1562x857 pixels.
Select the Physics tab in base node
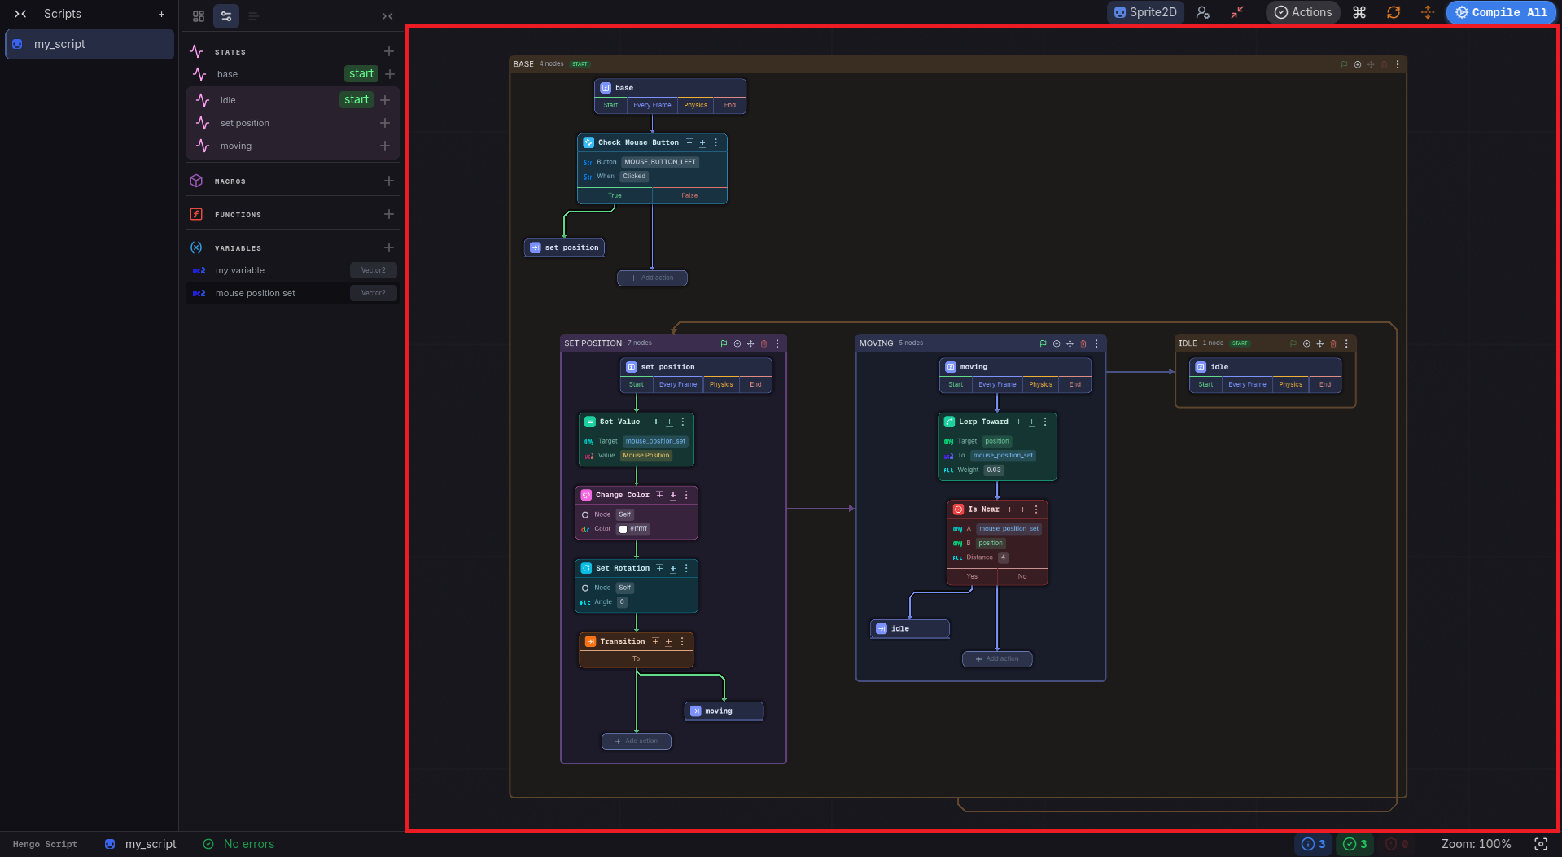coord(695,105)
